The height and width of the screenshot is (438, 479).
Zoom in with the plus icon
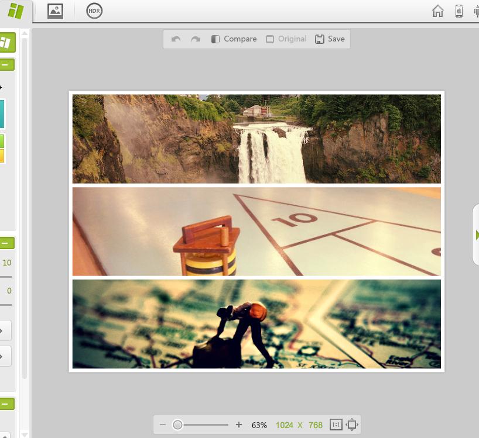click(x=238, y=425)
